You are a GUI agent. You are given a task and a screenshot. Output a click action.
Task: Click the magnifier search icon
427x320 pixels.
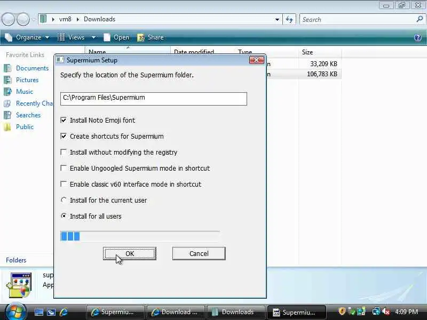pyautogui.click(x=420, y=19)
